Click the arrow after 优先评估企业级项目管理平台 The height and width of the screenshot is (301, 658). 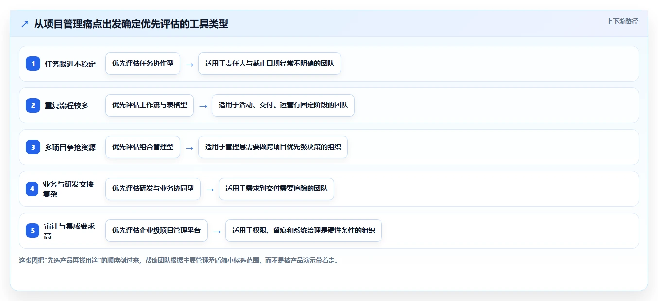click(x=217, y=231)
